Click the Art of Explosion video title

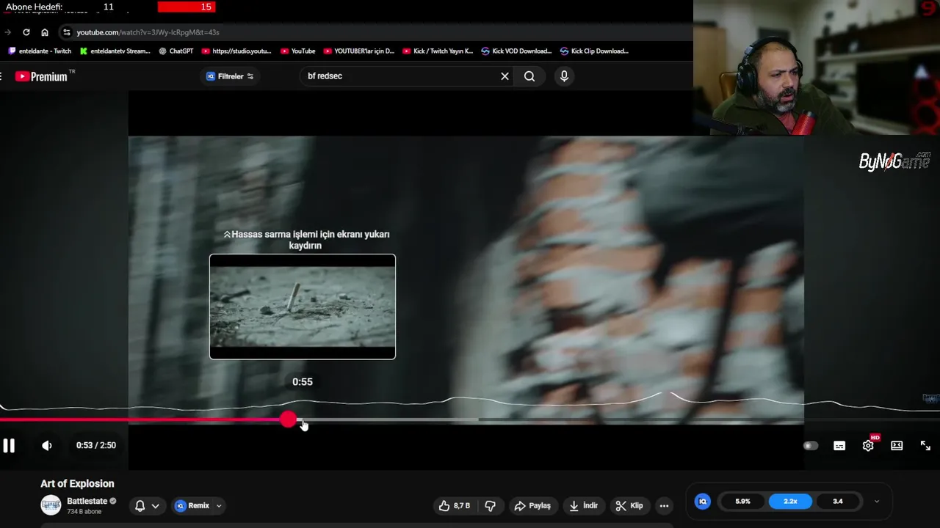(x=77, y=484)
